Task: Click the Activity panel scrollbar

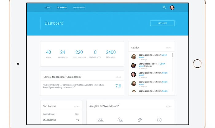Action: [173, 55]
